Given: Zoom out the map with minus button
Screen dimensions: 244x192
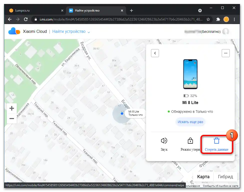Looking at the screenshot, I should 12,119.
